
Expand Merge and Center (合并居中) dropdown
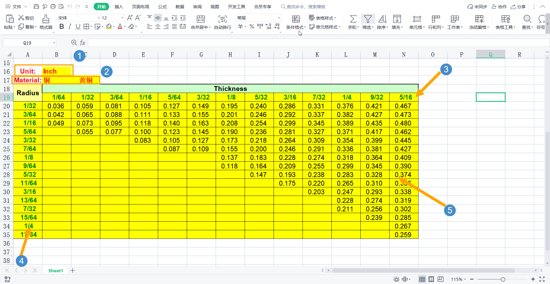pos(209,27)
